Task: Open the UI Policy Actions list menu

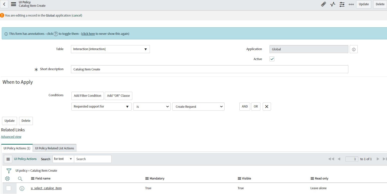Action: tap(8, 159)
